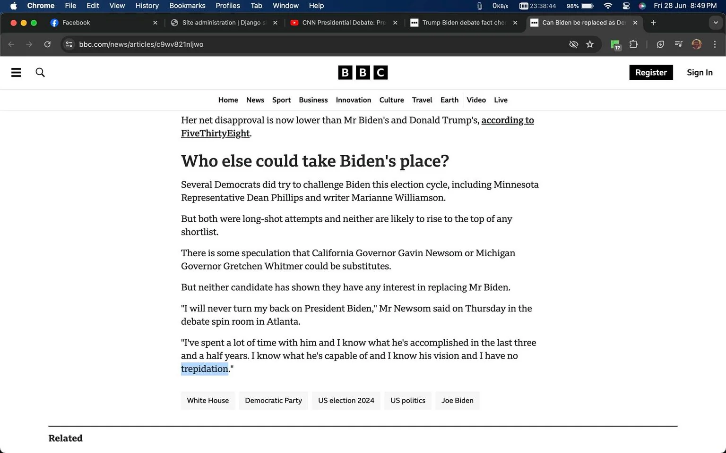Click the Register button
The width and height of the screenshot is (726, 453).
click(651, 72)
